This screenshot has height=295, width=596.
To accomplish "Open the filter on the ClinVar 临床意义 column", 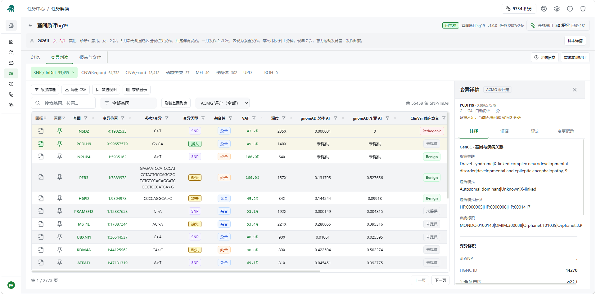I will 444,118.
